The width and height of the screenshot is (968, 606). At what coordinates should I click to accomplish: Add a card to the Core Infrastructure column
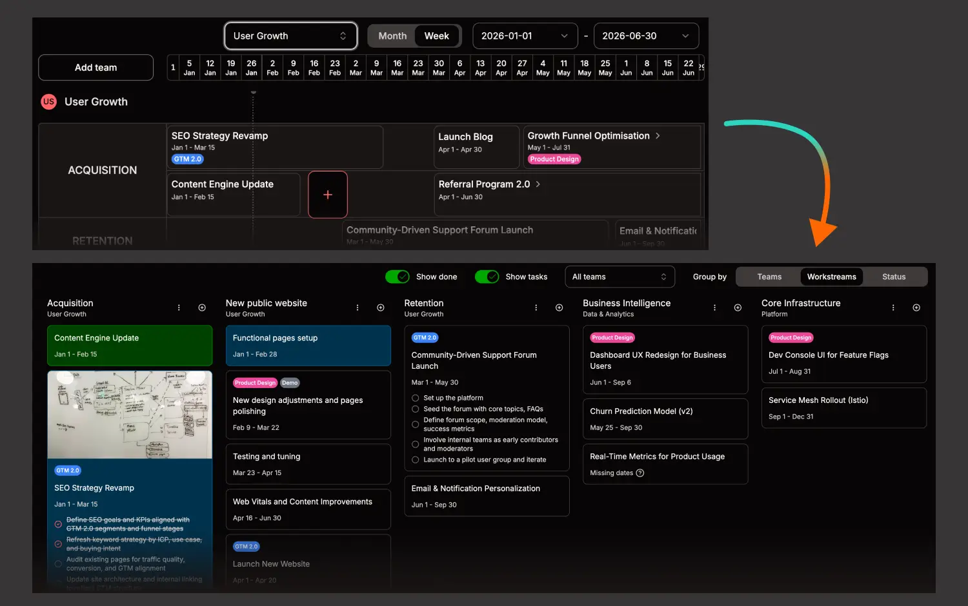(916, 308)
